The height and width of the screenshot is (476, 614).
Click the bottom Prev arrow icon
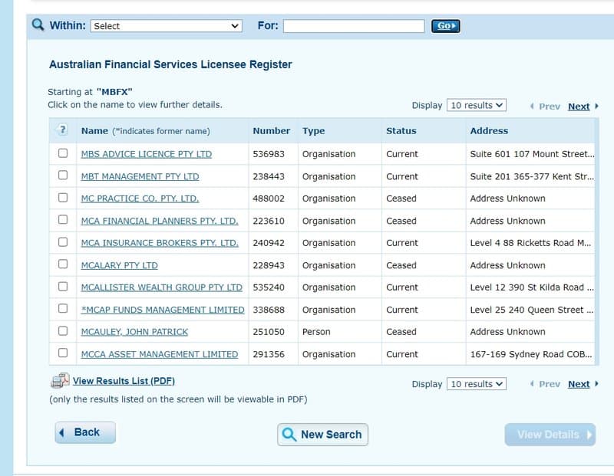pos(532,384)
